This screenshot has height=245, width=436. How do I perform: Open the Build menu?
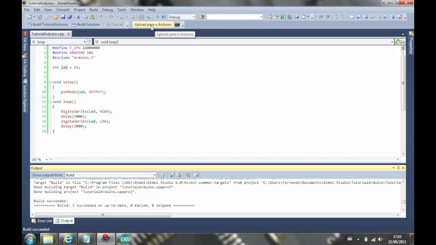[x=94, y=10]
